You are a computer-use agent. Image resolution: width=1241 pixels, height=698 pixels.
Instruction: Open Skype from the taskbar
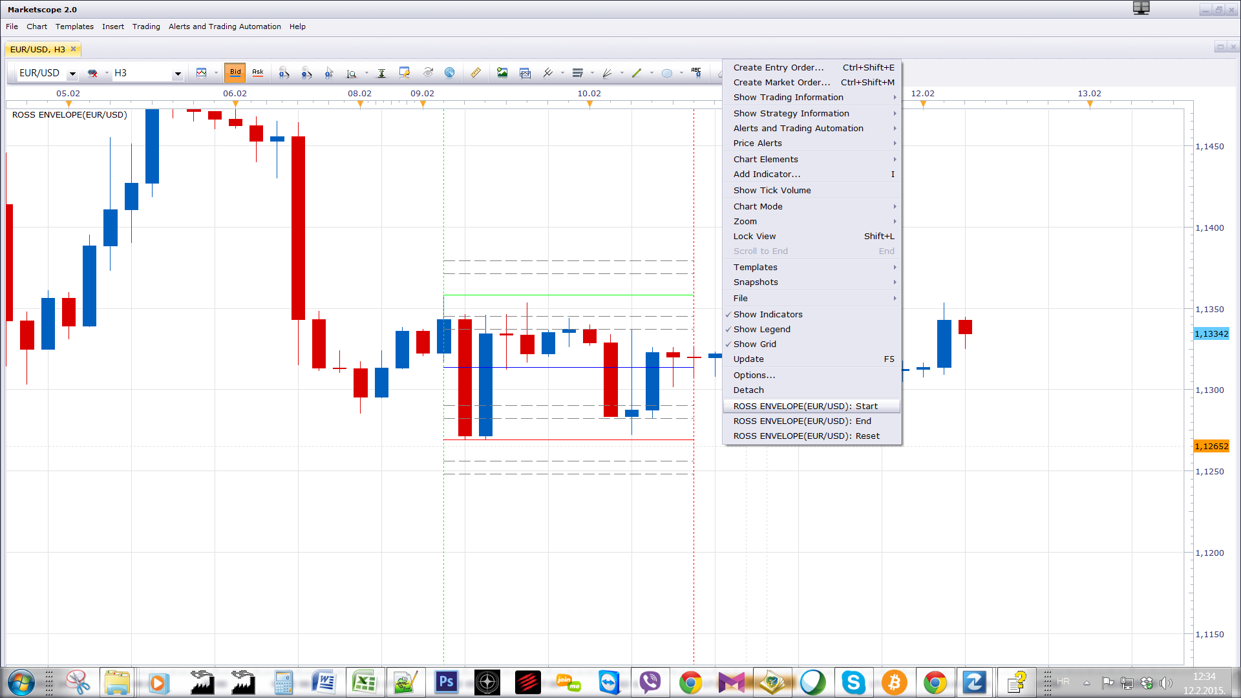pos(853,682)
